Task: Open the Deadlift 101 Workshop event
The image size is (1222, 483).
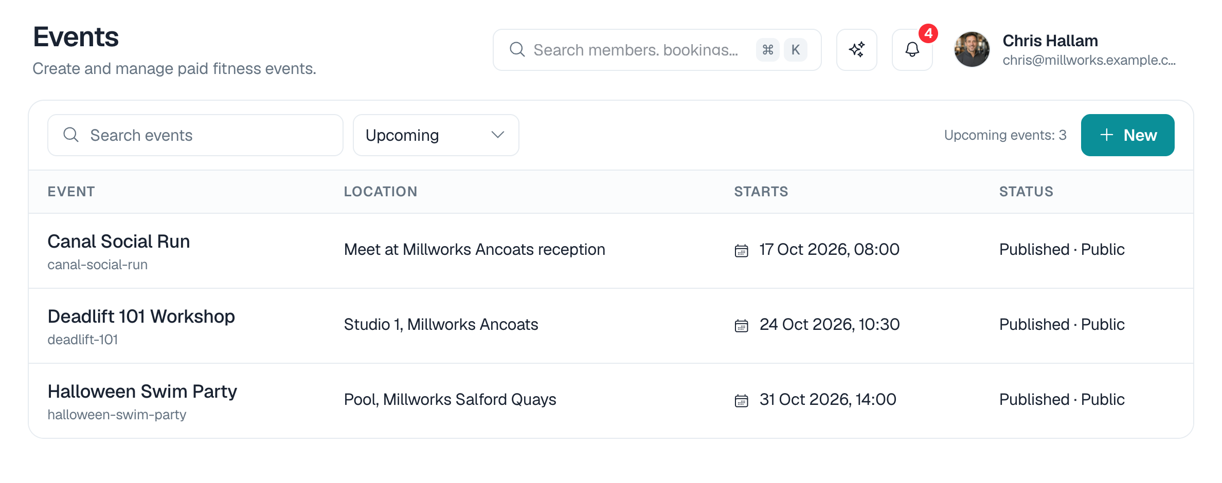Action: [x=141, y=317]
